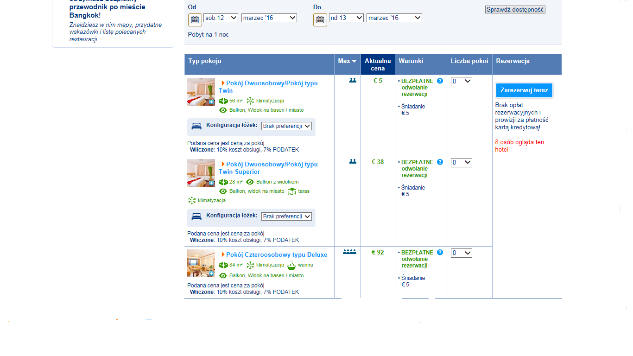The image size is (633, 356).
Task: Open Pokój Czteroosobowy typu Deluxe link
Action: click(277, 254)
